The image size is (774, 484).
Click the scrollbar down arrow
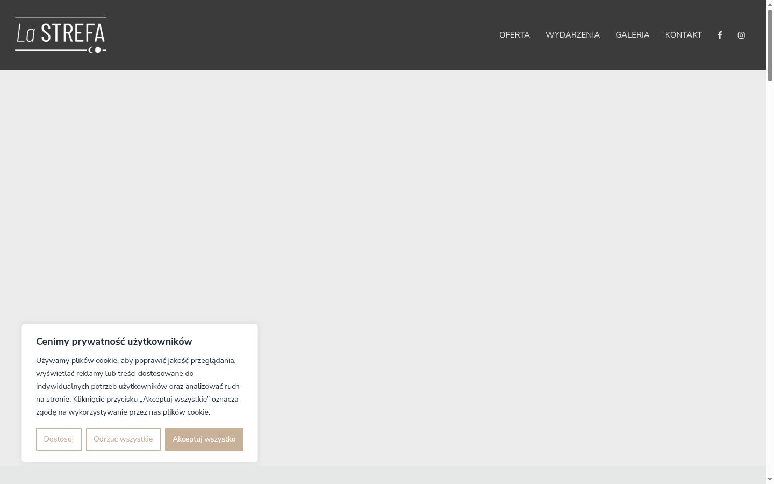tap(770, 479)
